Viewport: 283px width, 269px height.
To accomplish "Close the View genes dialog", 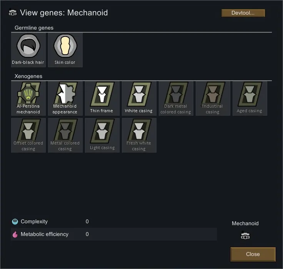I will pyautogui.click(x=253, y=254).
